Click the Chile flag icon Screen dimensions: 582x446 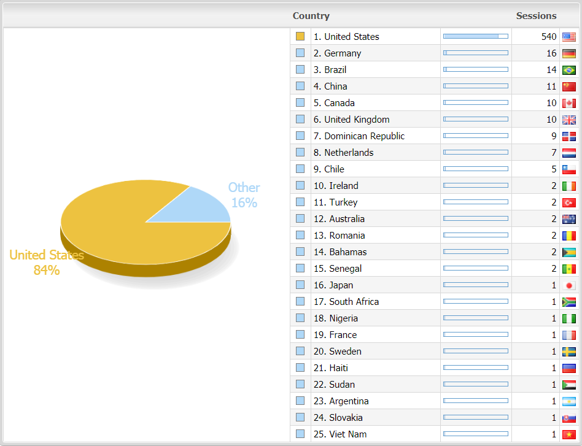tap(568, 169)
